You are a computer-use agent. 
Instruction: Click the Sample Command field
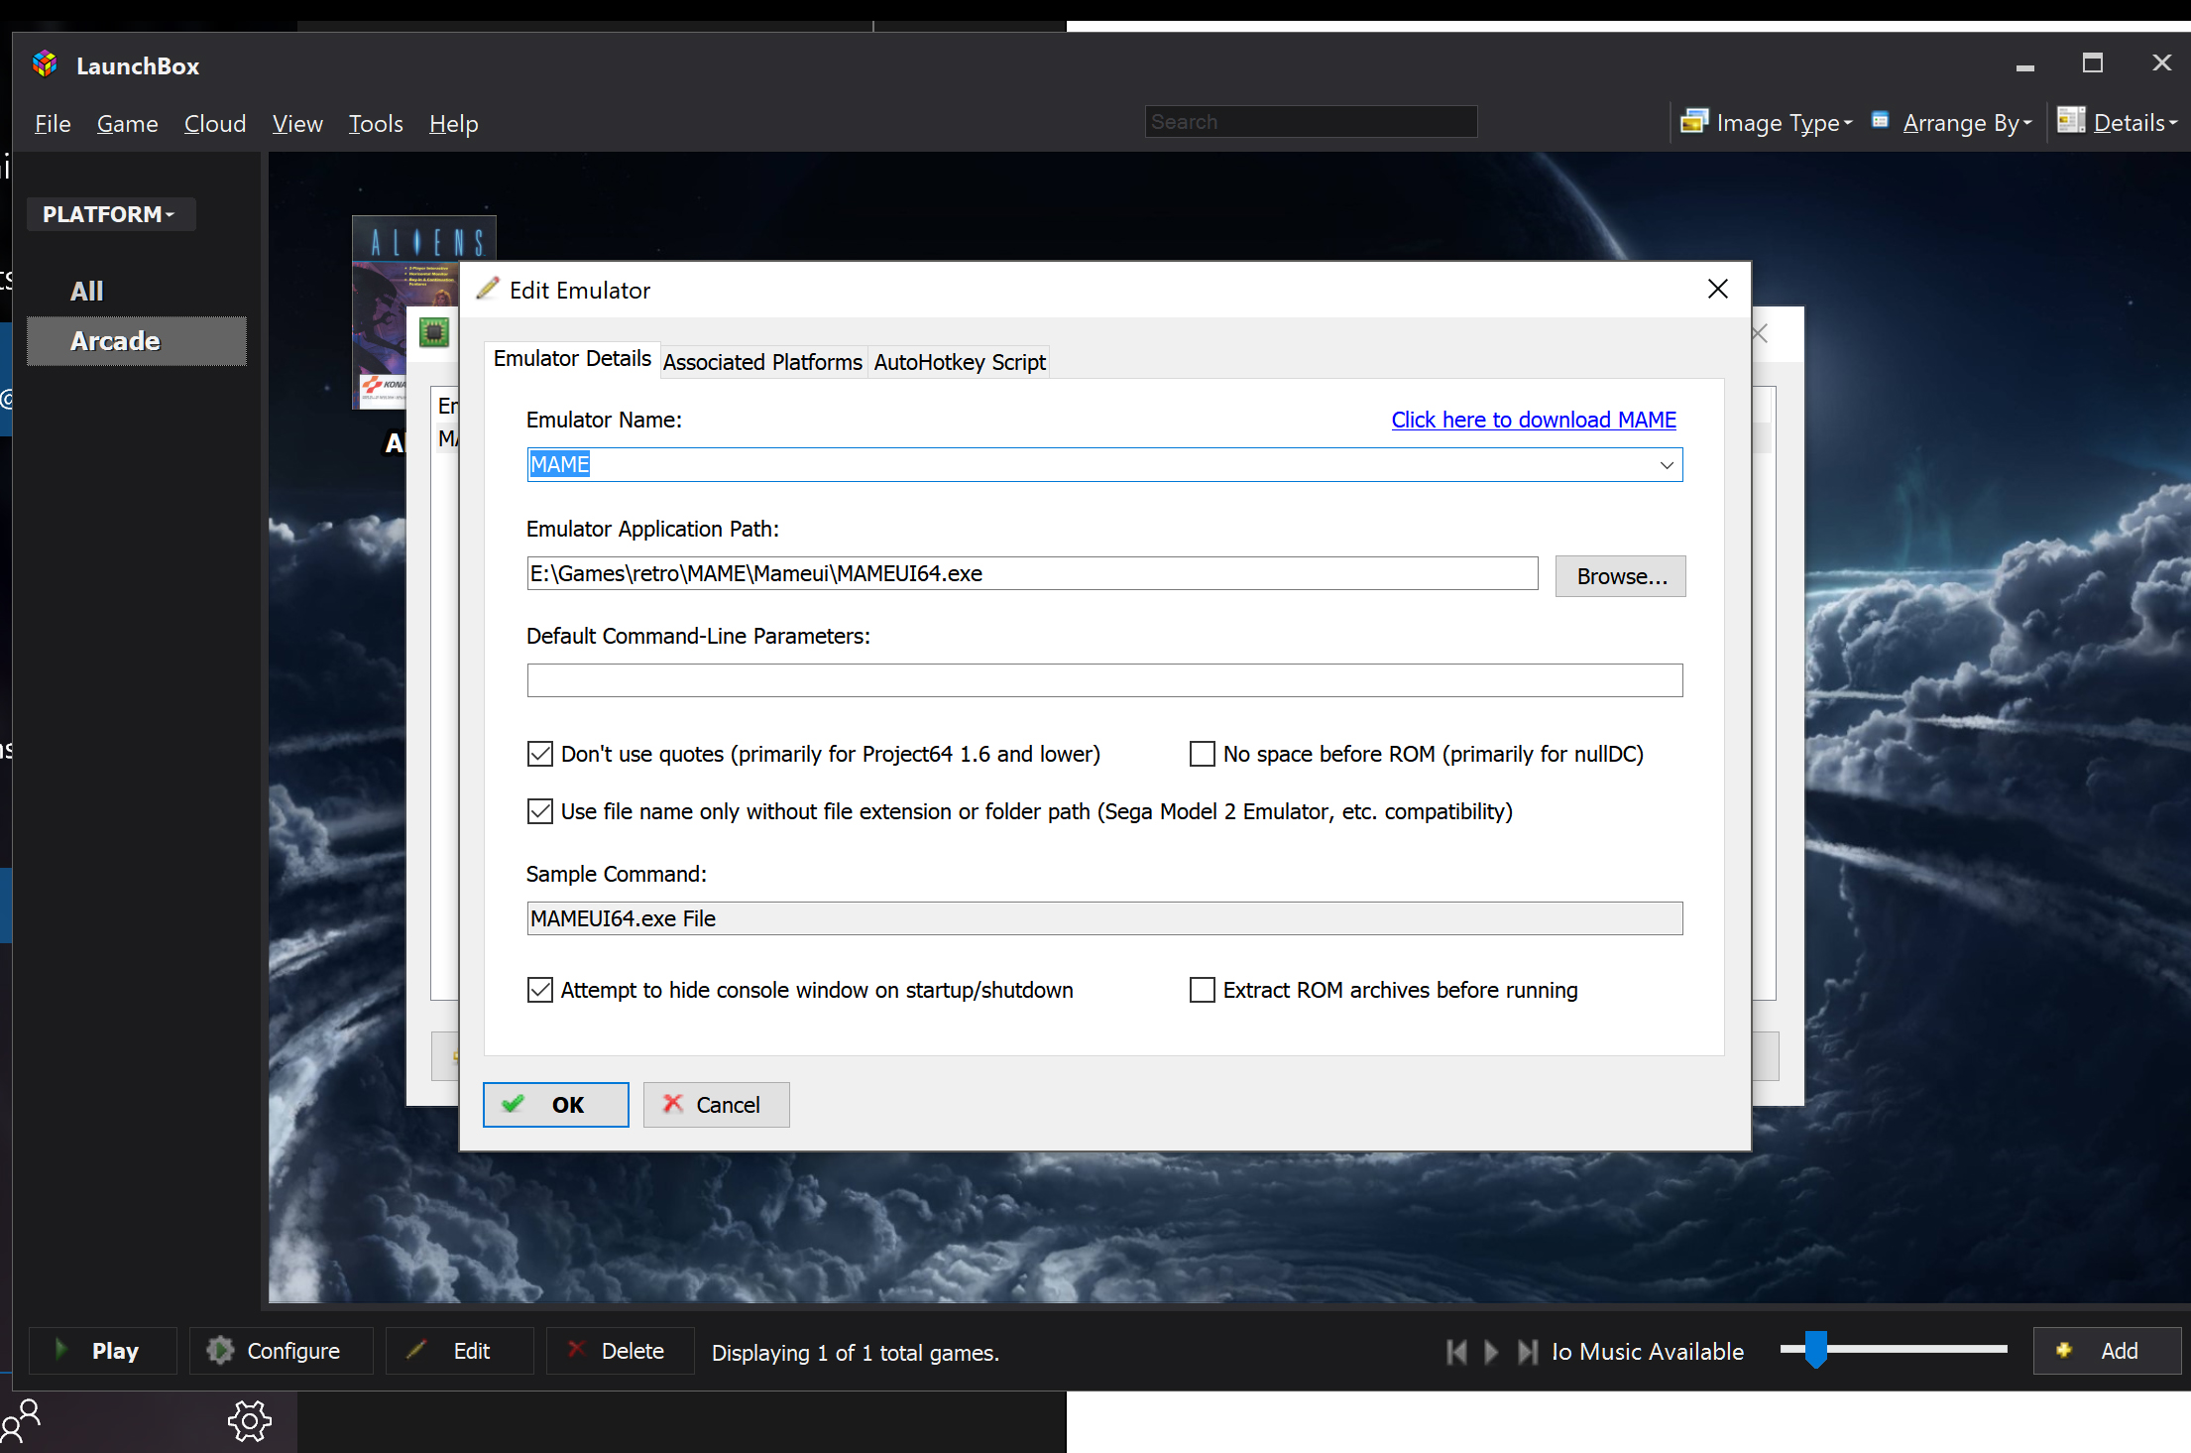(1104, 918)
